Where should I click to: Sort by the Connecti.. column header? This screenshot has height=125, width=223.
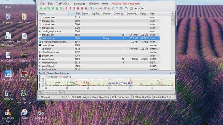[x=119, y=14]
